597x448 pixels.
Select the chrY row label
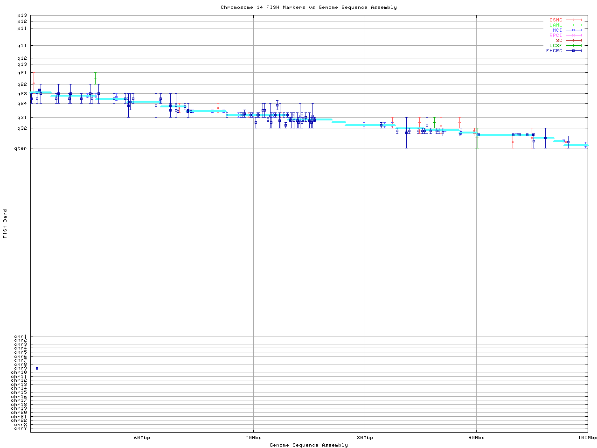pos(21,428)
